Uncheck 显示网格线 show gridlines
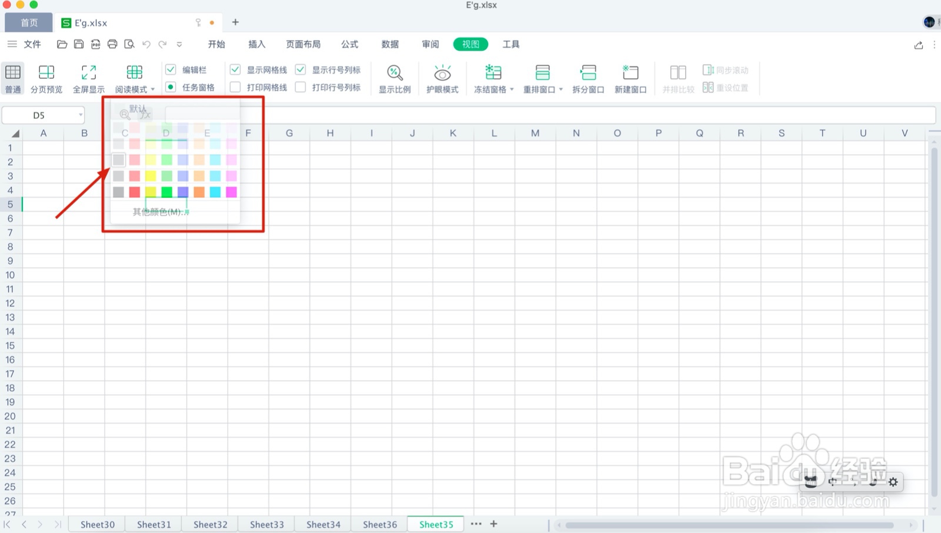Viewport: 941px width, 533px height. pyautogui.click(x=235, y=69)
